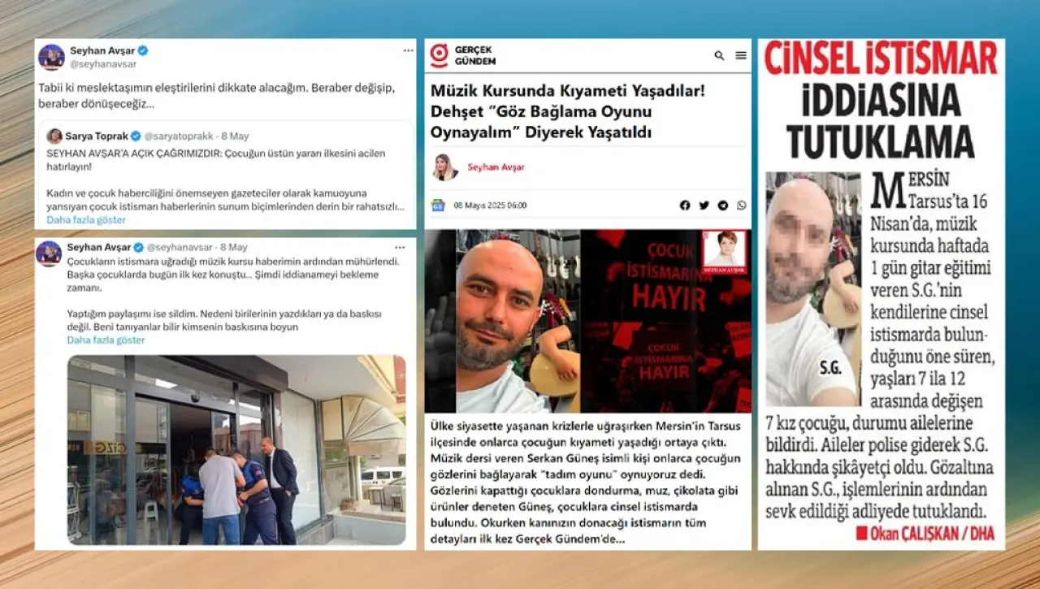
Task: Click the Seyhan Avşar author link in article
Action: (496, 167)
